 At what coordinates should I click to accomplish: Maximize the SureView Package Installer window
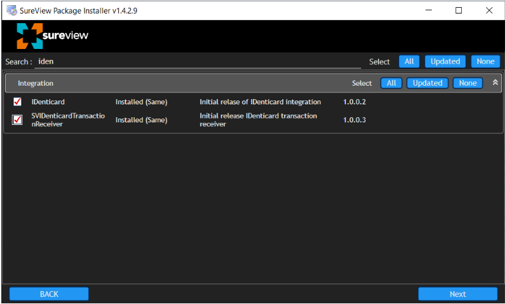pos(459,10)
